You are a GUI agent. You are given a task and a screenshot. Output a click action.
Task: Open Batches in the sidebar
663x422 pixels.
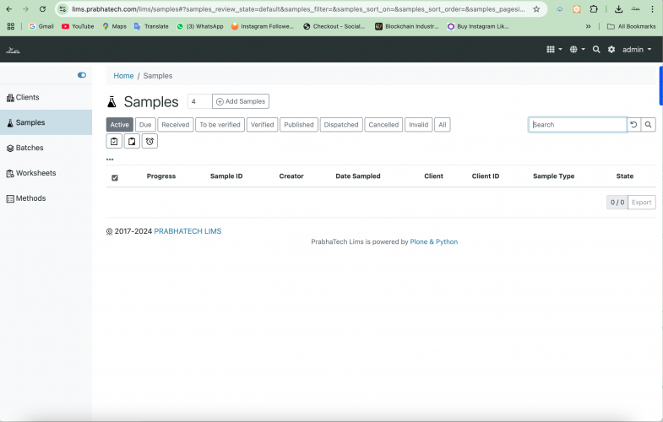pos(46,148)
